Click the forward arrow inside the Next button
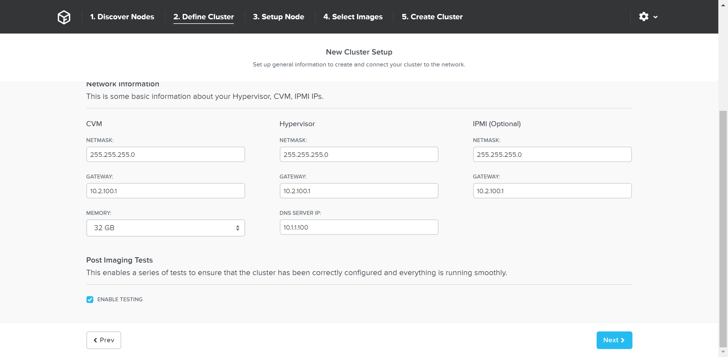728x357 pixels. point(623,340)
